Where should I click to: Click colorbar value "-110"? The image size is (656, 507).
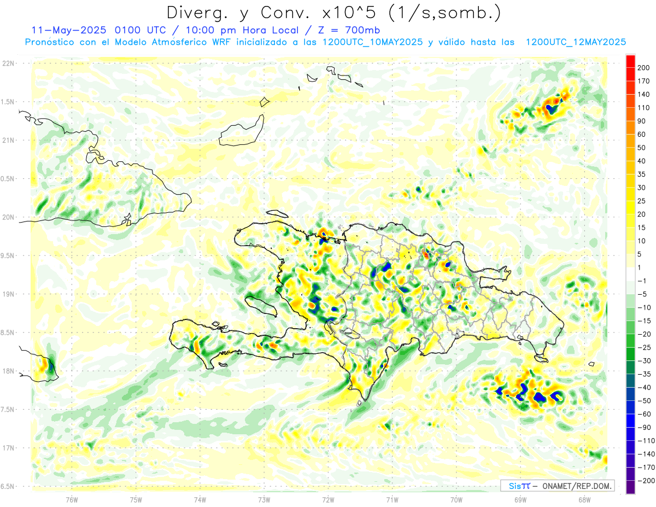click(x=646, y=440)
